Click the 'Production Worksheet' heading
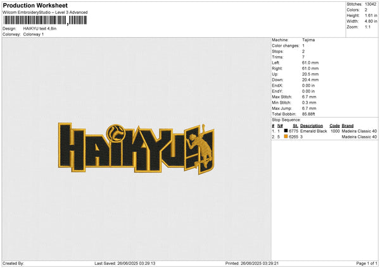Screen dimensions: 380x268 (x=35, y=5)
